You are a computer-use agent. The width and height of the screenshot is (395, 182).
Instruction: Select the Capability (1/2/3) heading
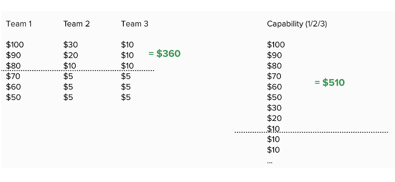click(x=297, y=24)
